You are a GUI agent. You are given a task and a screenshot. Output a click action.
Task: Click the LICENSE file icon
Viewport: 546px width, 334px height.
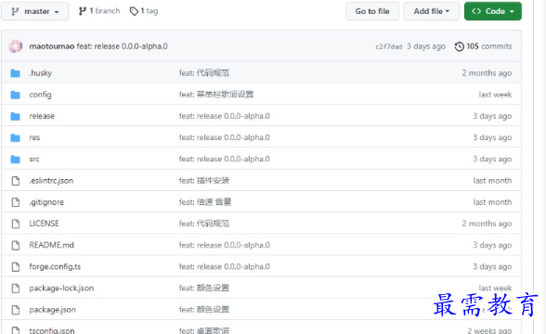(x=16, y=224)
